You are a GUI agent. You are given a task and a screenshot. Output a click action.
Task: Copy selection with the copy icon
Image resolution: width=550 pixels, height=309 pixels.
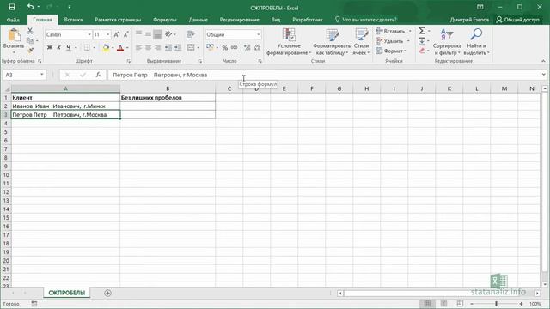[30, 41]
